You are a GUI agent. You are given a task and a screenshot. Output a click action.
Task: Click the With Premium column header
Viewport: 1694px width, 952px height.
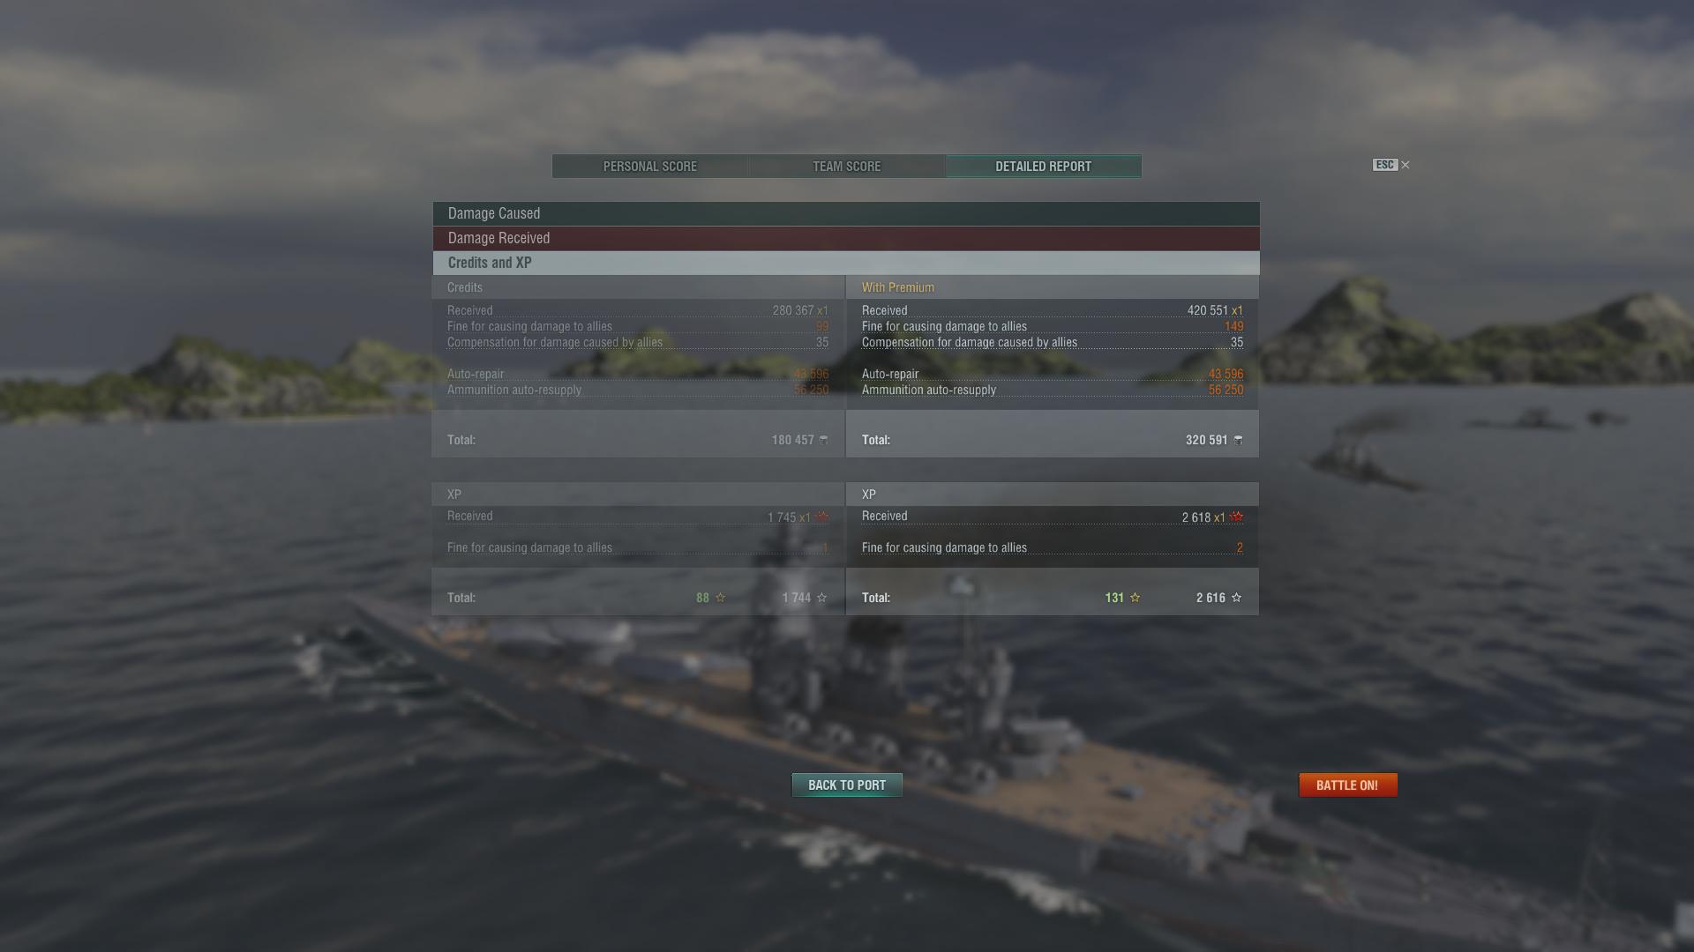click(x=898, y=287)
